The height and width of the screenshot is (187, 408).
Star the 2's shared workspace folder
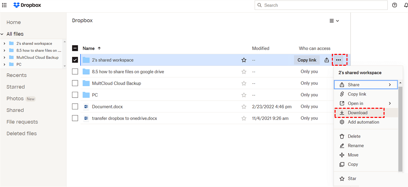(244, 60)
